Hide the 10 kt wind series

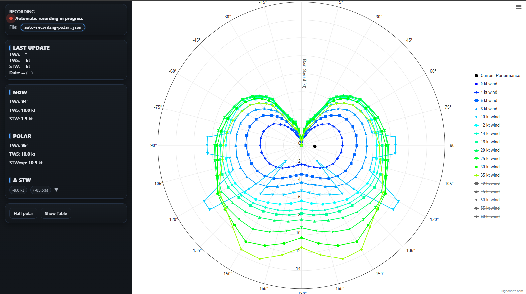click(x=487, y=117)
